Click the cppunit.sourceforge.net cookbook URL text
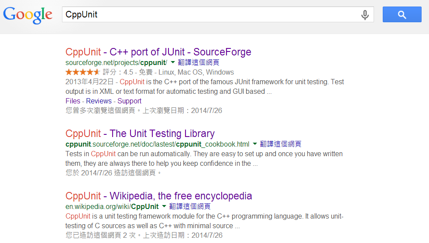 [x=157, y=144]
